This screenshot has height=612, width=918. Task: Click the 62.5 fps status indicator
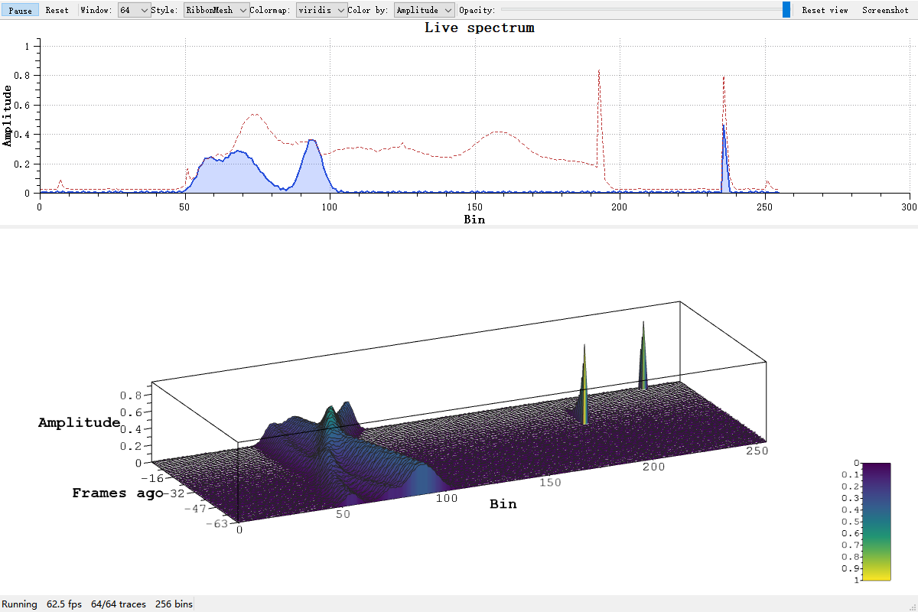coord(64,604)
